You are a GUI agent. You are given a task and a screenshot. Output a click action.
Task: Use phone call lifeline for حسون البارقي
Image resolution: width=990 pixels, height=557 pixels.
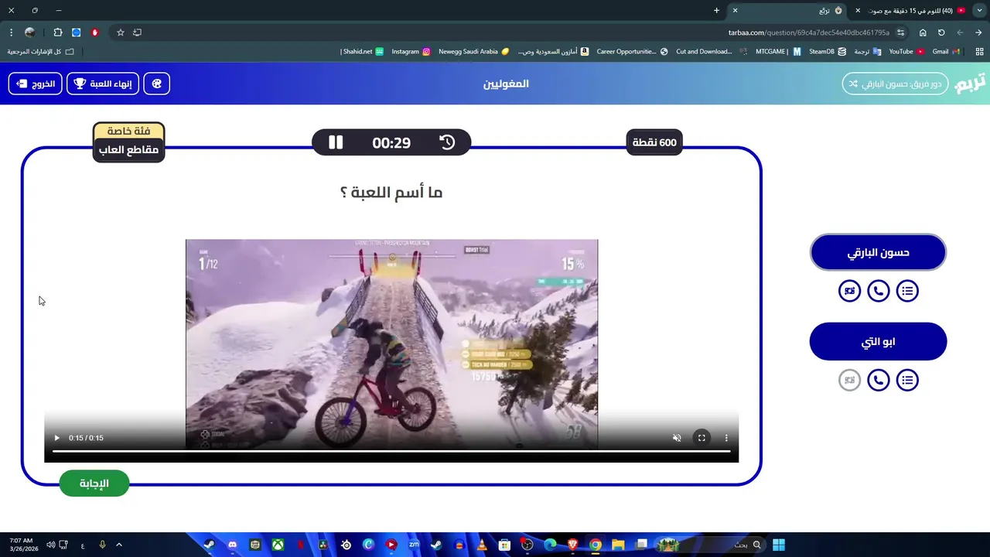(879, 291)
